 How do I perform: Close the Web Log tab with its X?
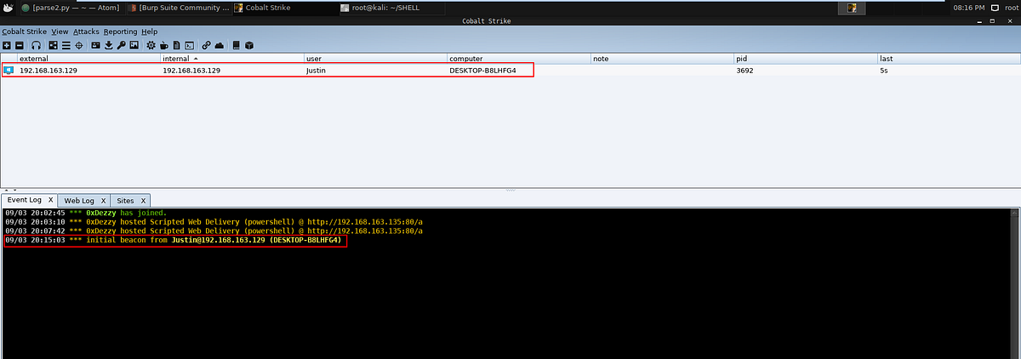[x=102, y=200]
